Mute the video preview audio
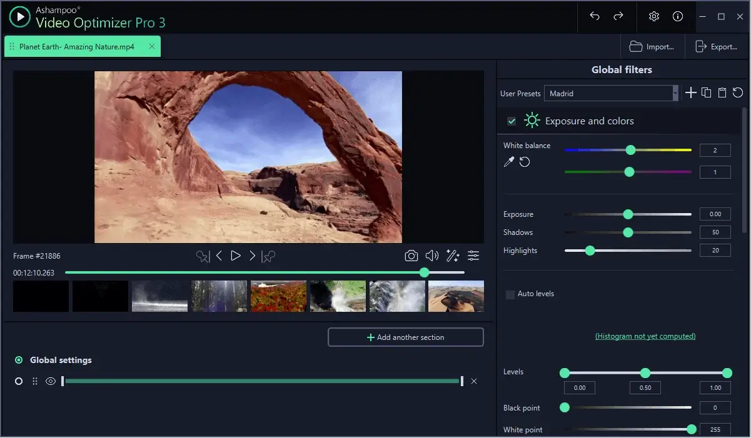 pos(431,256)
